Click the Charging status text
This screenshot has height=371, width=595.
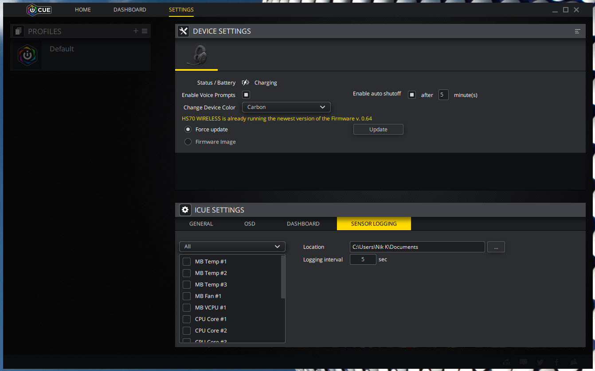(x=266, y=82)
